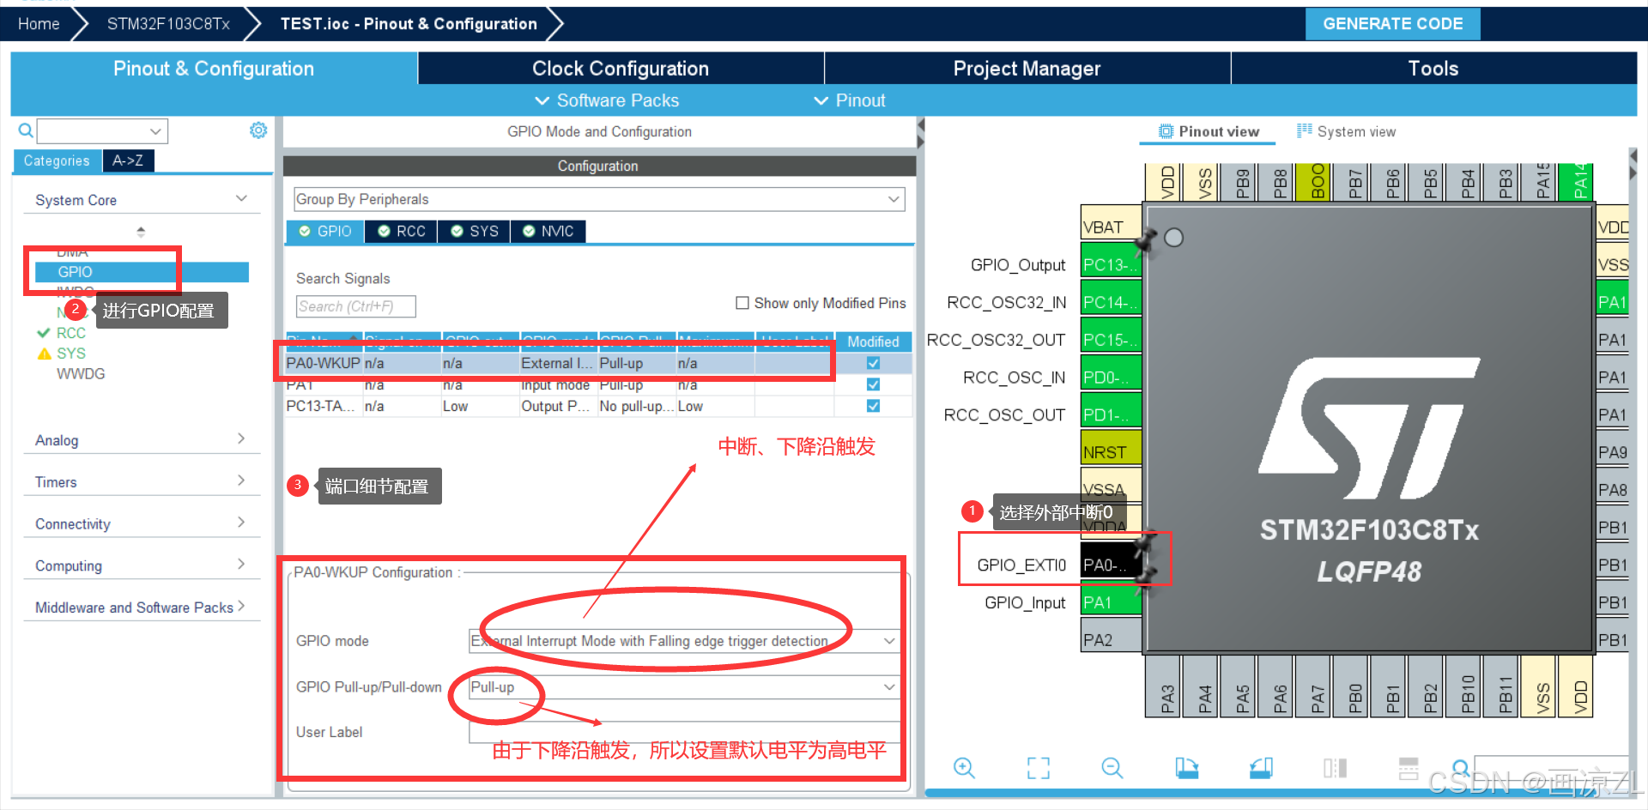Open the Project Manager tab
Image resolution: width=1648 pixels, height=810 pixels.
(1027, 69)
